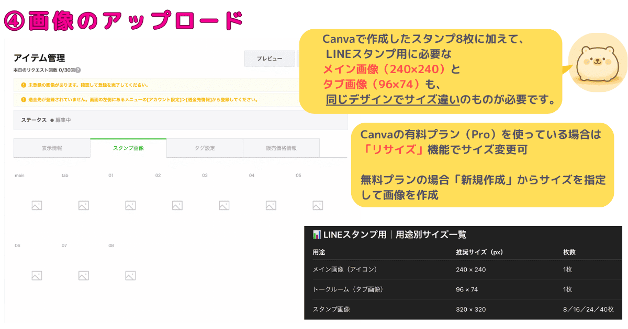The width and height of the screenshot is (628, 329).
Task: Select the image placeholder for sticker 08
Action: [130, 276]
